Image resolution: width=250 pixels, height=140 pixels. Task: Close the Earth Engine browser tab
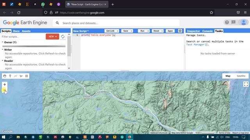[x=105, y=4]
